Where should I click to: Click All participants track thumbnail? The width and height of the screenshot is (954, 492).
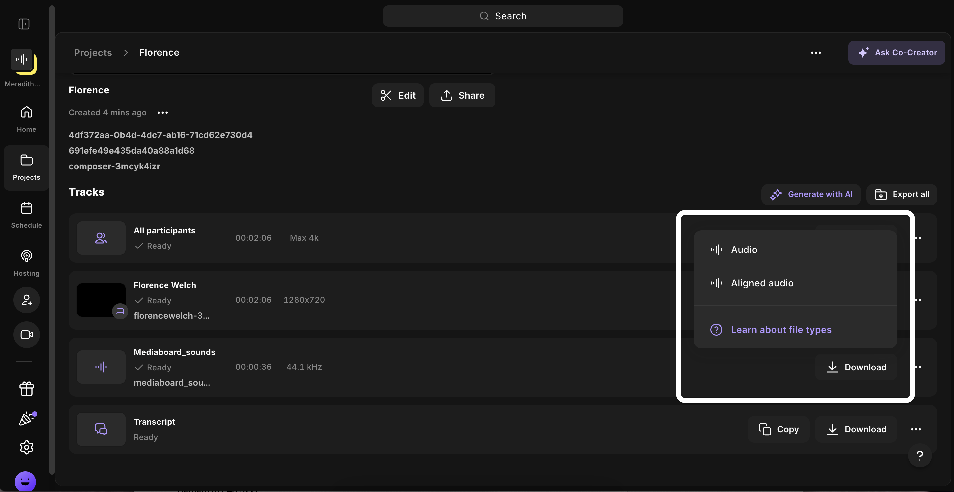[101, 238]
